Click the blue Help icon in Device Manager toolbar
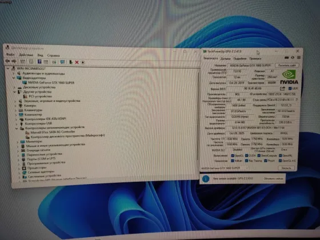This screenshot has height=240, width=320. point(39,62)
